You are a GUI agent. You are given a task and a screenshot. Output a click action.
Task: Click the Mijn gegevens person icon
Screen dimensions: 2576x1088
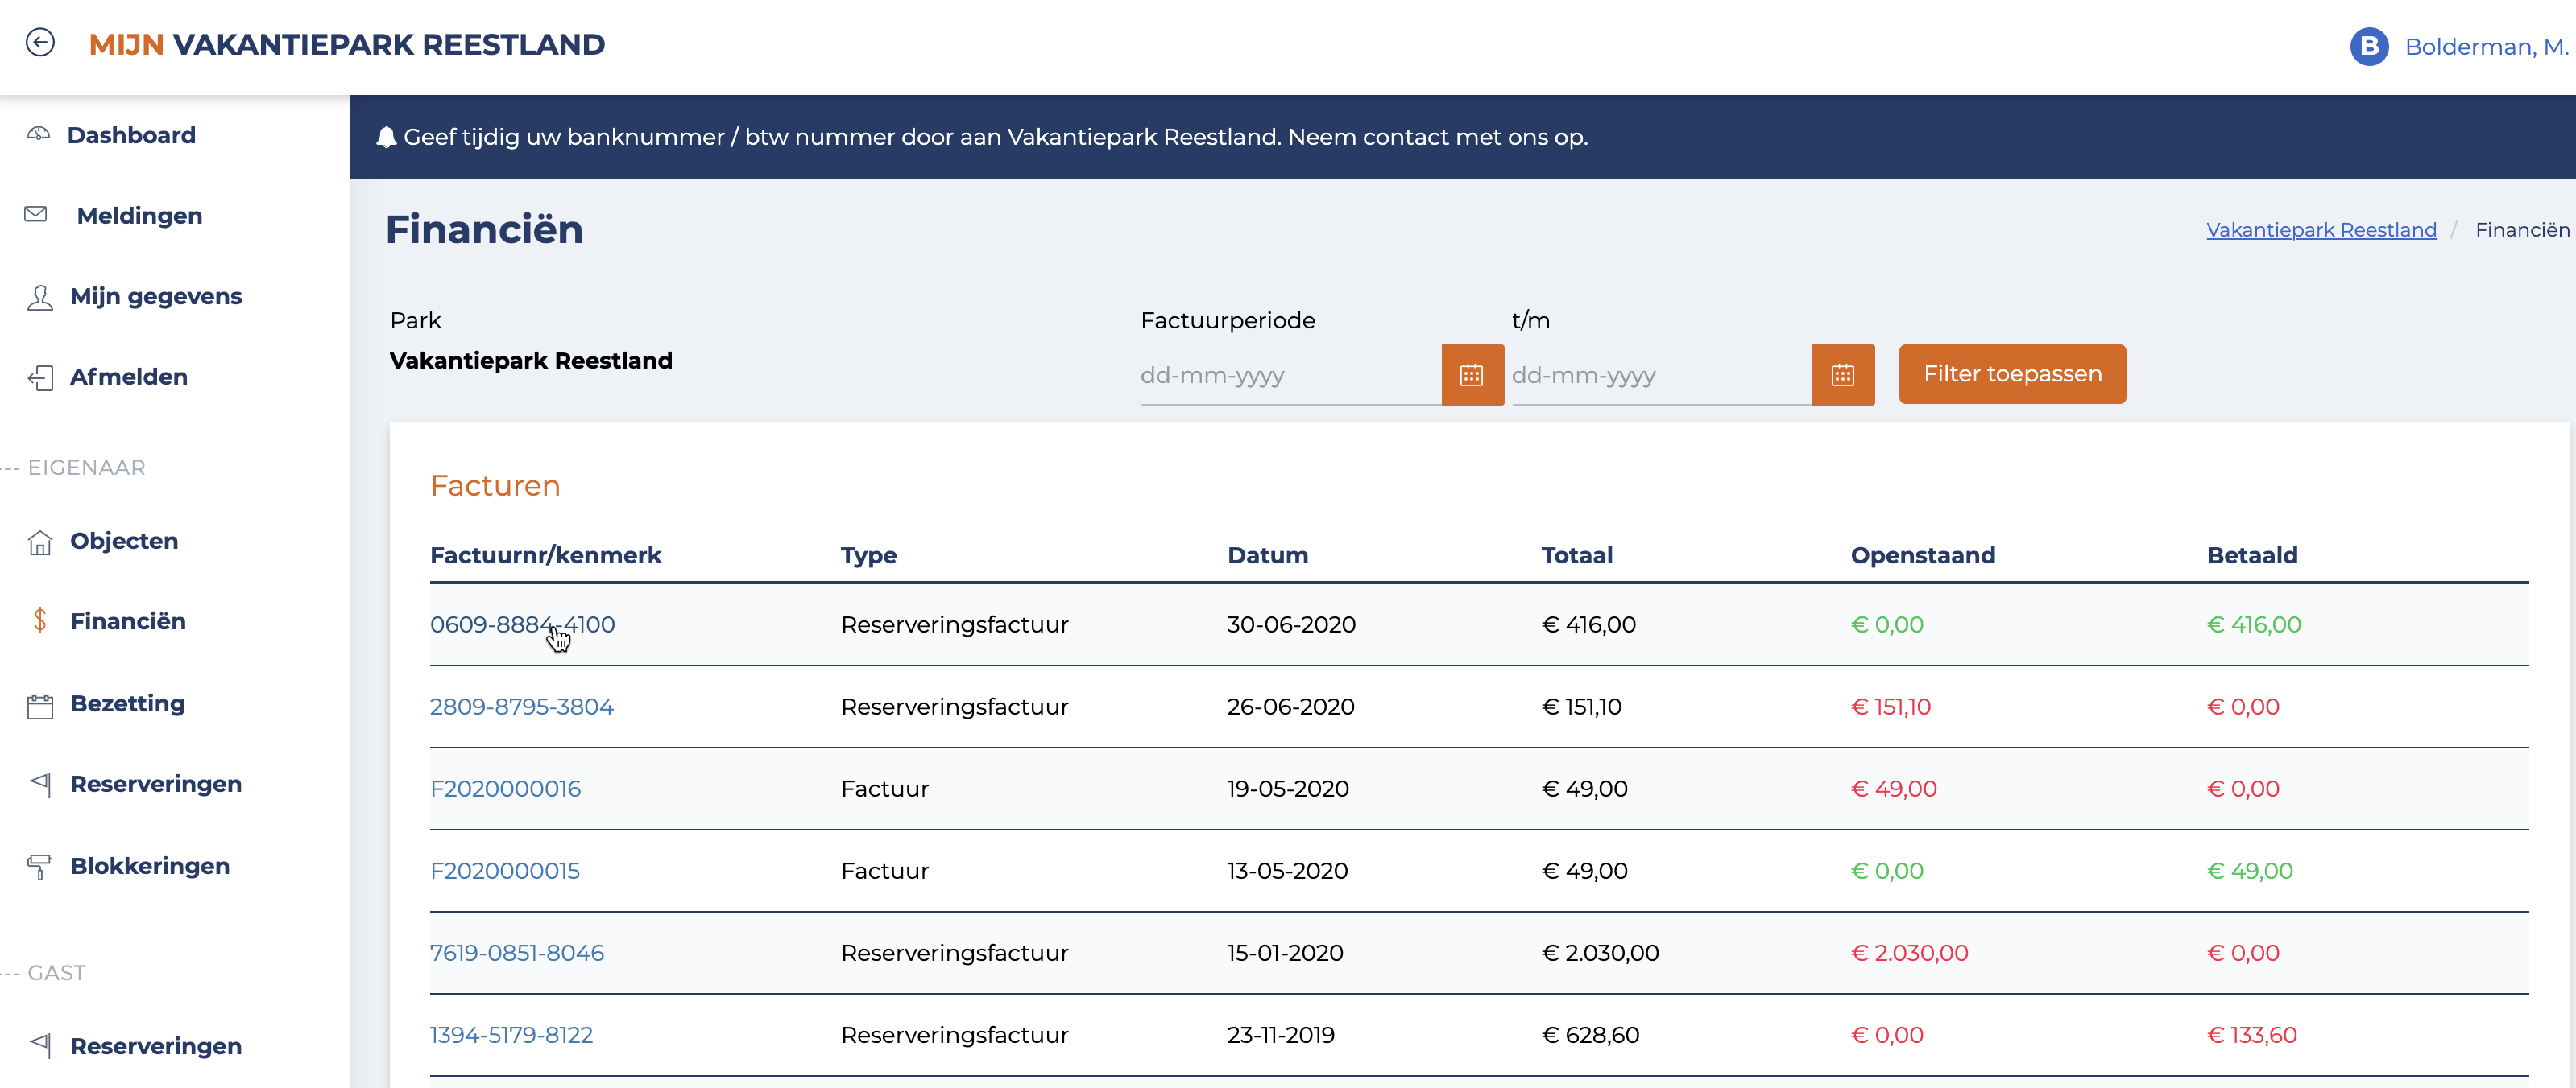(x=40, y=297)
